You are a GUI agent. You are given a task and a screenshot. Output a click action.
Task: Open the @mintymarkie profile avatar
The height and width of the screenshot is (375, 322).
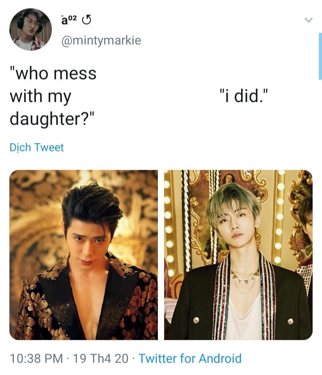[30, 29]
